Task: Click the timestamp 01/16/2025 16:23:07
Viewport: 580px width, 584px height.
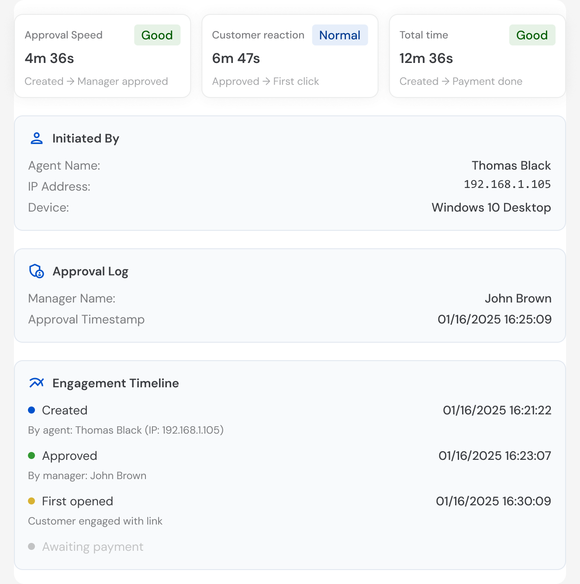Action: coord(495,456)
